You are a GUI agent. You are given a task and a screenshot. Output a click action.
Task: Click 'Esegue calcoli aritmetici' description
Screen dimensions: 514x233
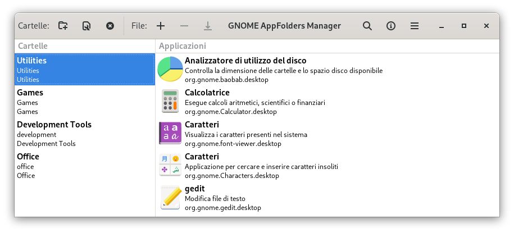point(255,103)
